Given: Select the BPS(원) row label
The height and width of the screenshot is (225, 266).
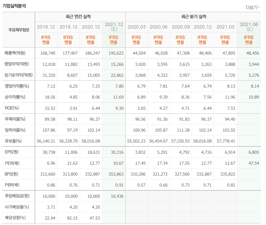Looking at the screenshot, I should [x=11, y=174].
